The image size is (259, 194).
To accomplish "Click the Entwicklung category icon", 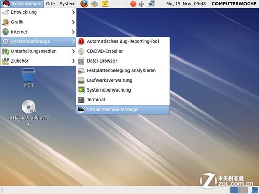I will tap(5, 12).
